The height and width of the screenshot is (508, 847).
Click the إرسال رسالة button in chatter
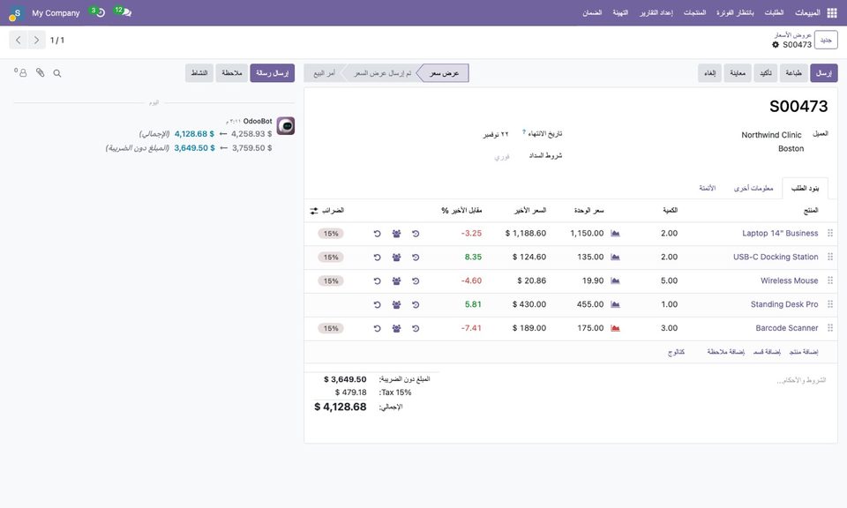pos(273,73)
